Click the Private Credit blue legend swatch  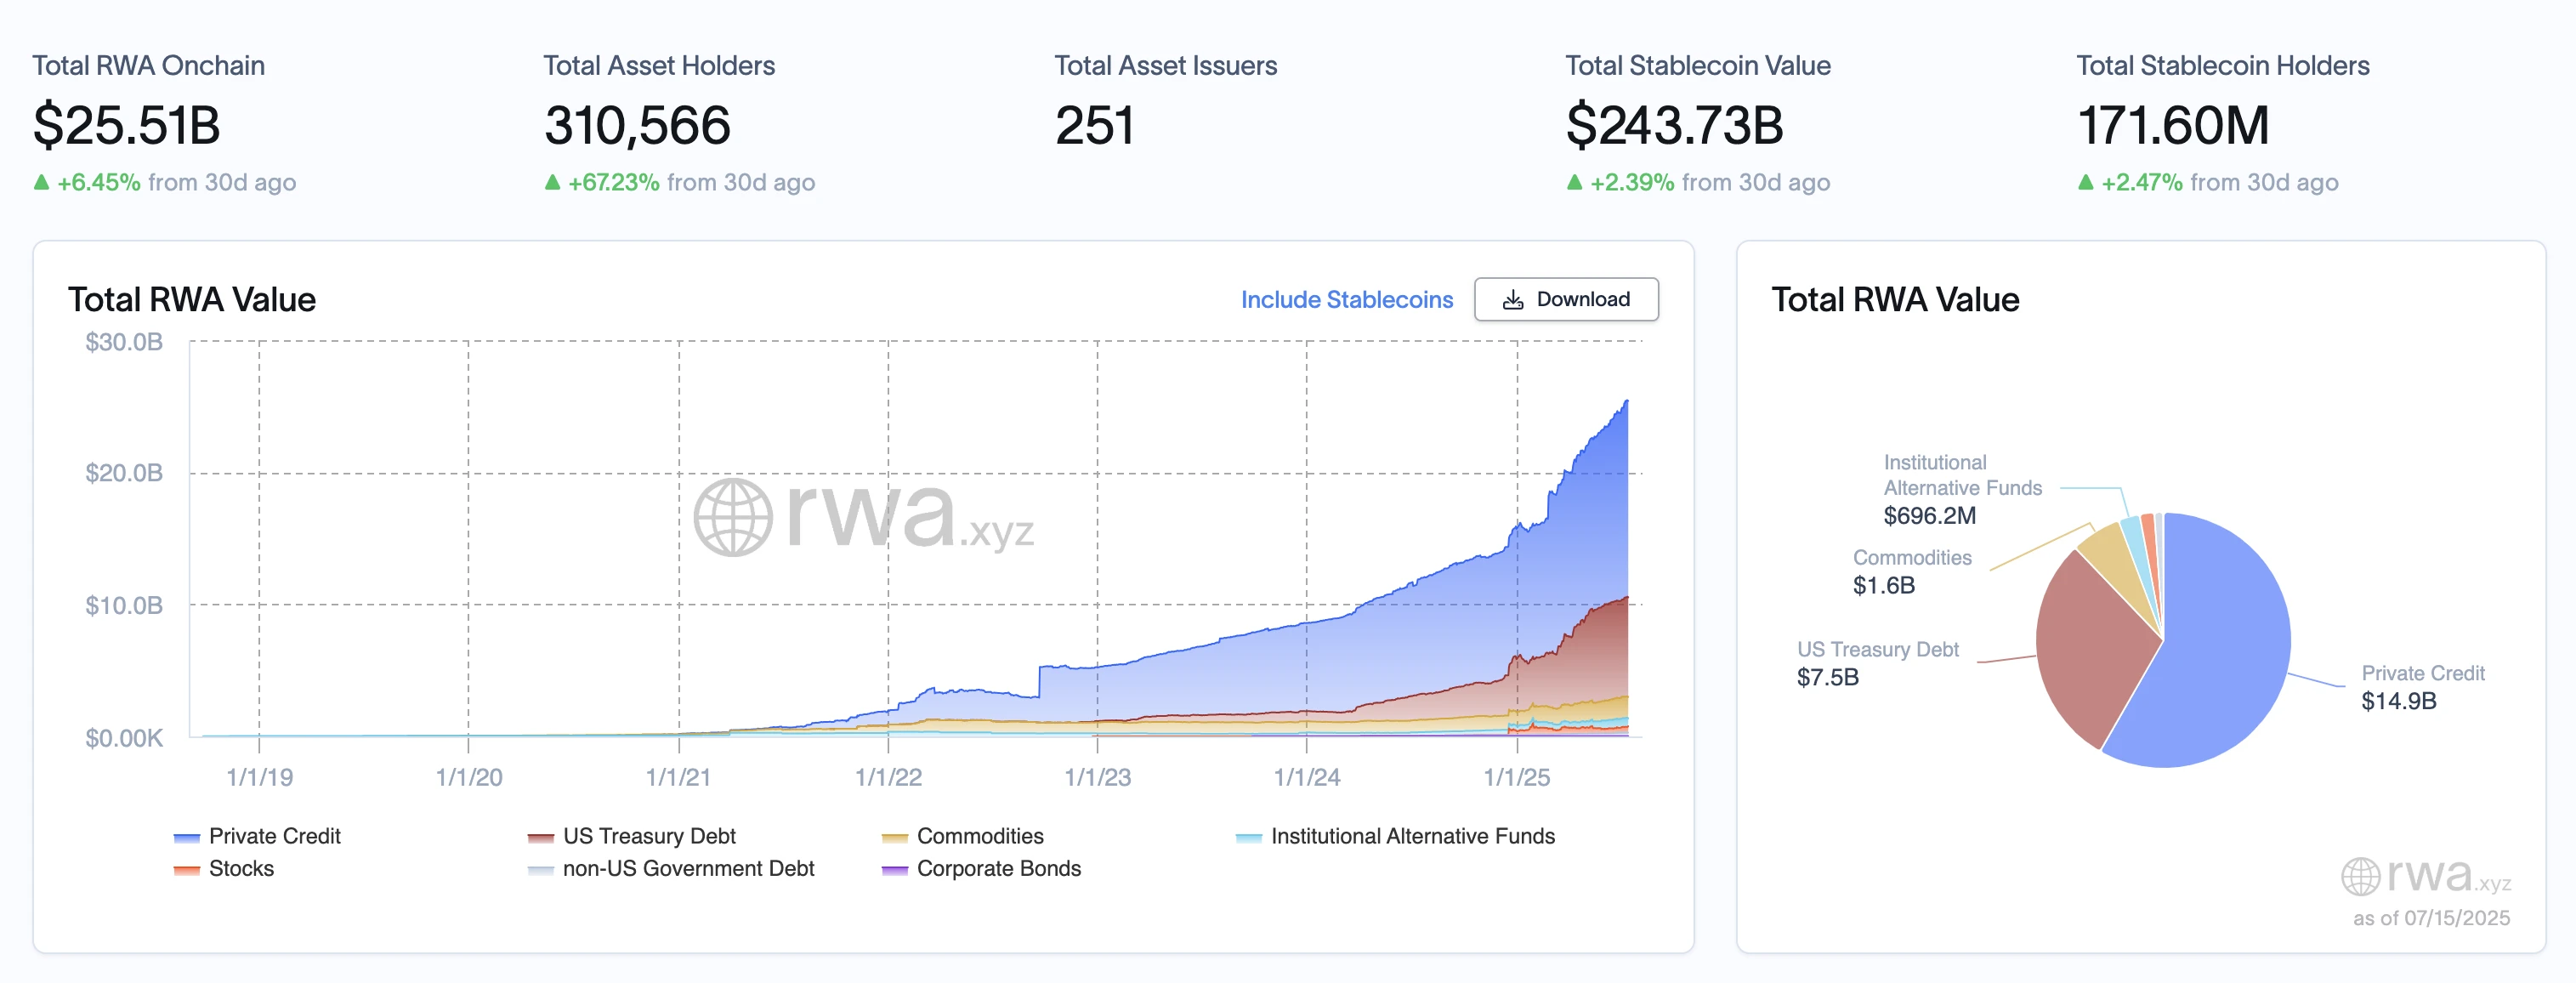pos(188,836)
